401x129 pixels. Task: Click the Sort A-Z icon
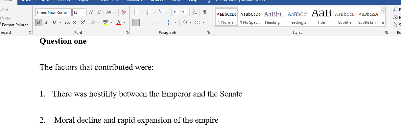tap(194, 12)
